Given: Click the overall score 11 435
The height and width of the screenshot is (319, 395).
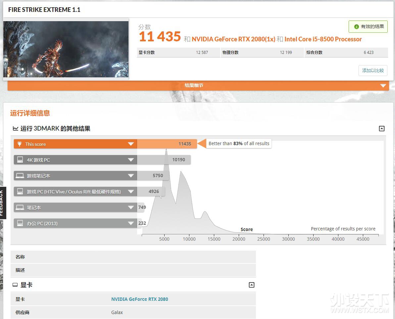Looking at the screenshot, I should [x=160, y=37].
